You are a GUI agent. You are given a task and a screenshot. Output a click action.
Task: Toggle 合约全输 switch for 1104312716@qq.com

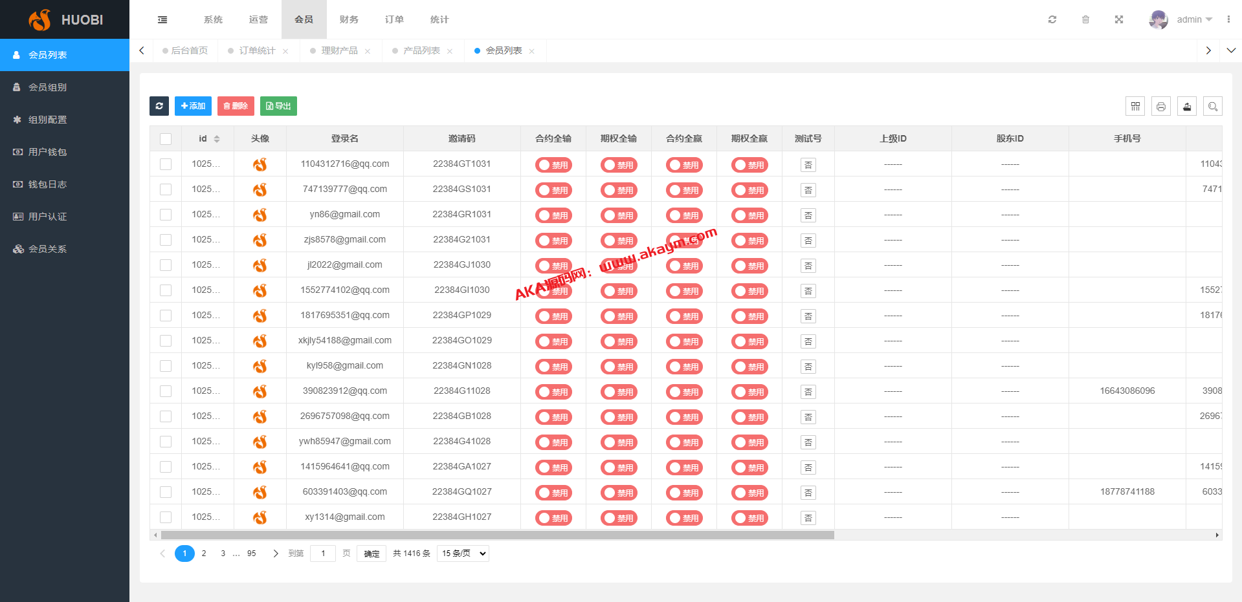click(x=553, y=165)
